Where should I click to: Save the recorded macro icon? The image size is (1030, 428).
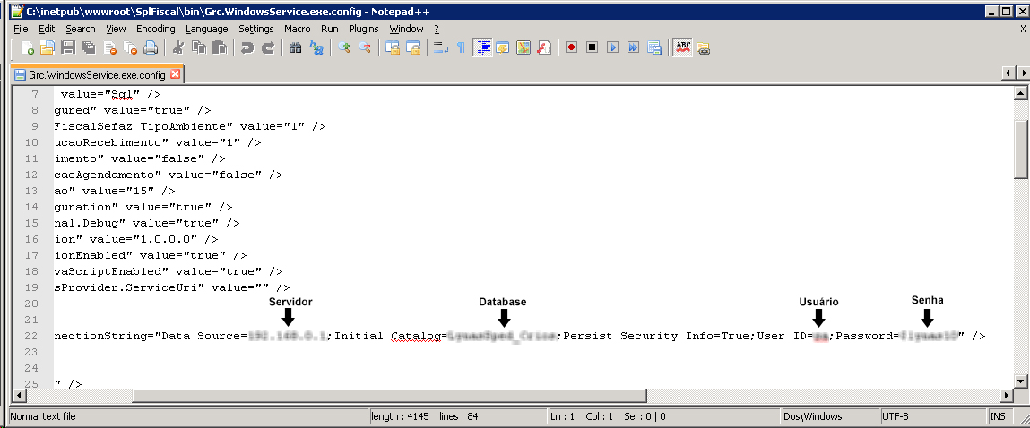click(654, 48)
